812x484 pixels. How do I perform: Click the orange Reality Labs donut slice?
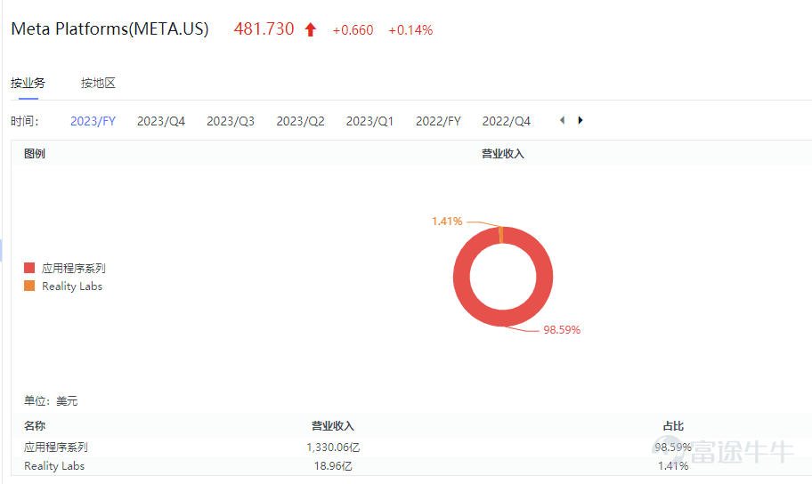(500, 235)
